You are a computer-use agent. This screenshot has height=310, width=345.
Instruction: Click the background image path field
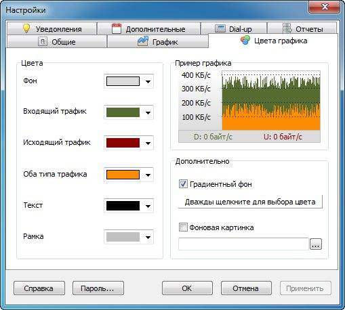pos(243,244)
